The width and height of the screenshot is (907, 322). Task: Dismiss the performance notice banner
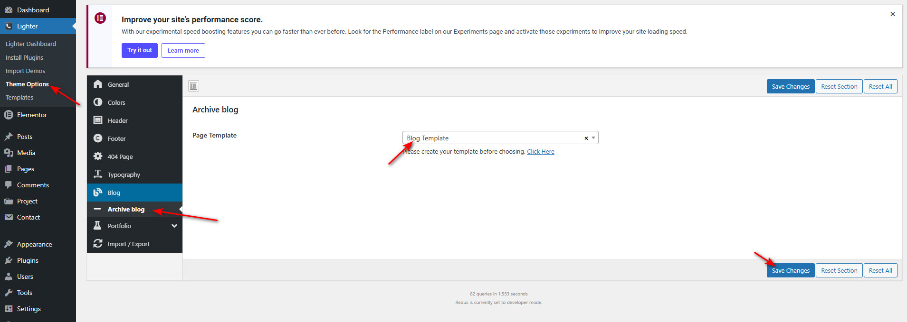pos(892,14)
